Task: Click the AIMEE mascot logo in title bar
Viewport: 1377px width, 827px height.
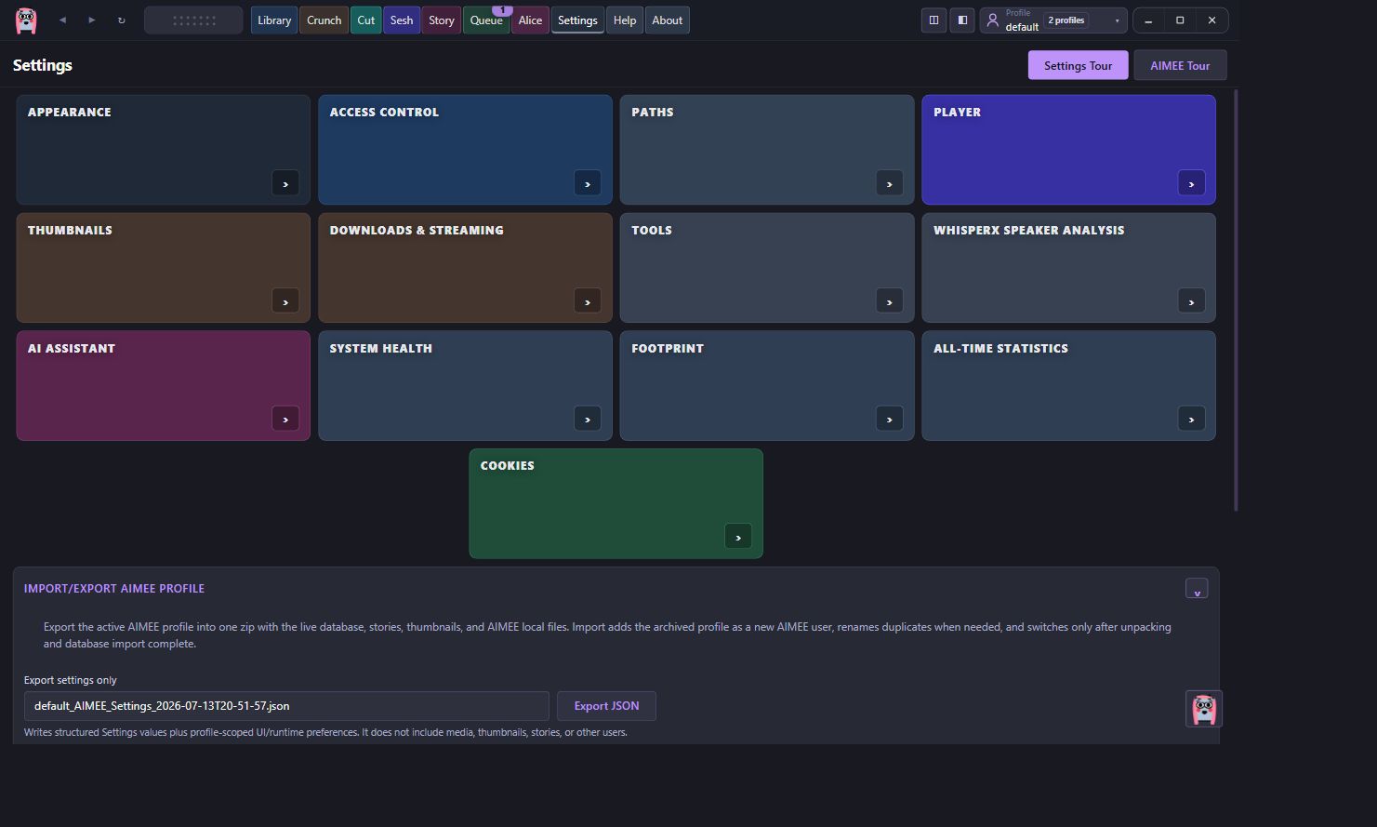Action: [26, 20]
